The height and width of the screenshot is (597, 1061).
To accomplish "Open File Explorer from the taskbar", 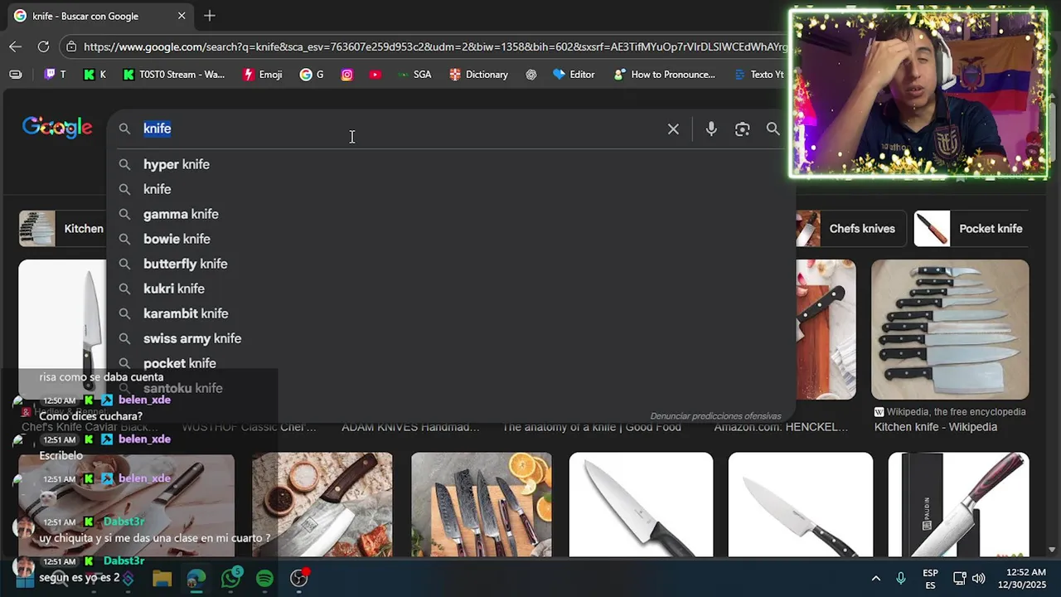I will (162, 578).
